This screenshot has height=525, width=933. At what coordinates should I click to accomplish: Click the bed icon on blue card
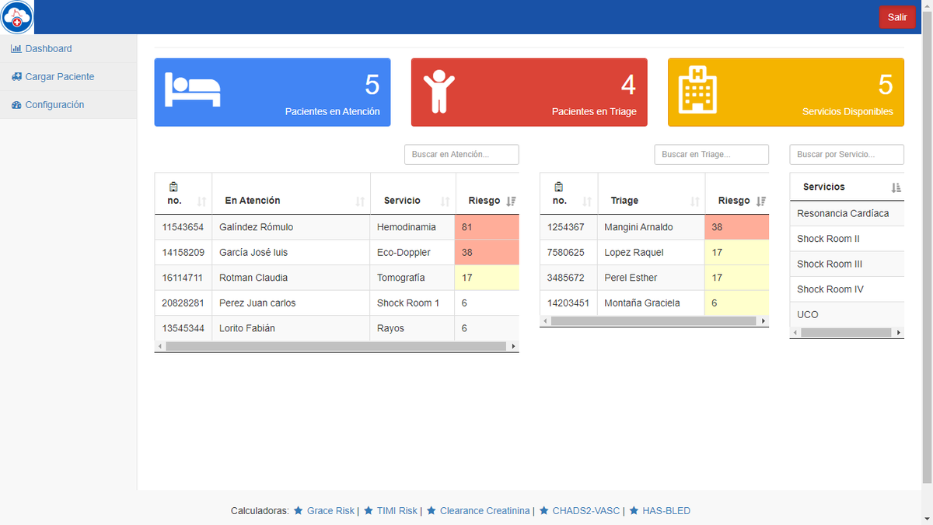point(193,91)
